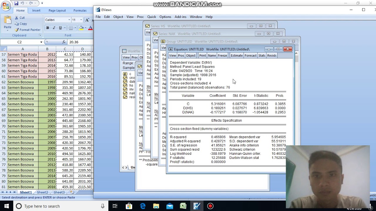The height and width of the screenshot is (211, 376).
Task: Click the Cut scissors icon
Action: click(17, 18)
